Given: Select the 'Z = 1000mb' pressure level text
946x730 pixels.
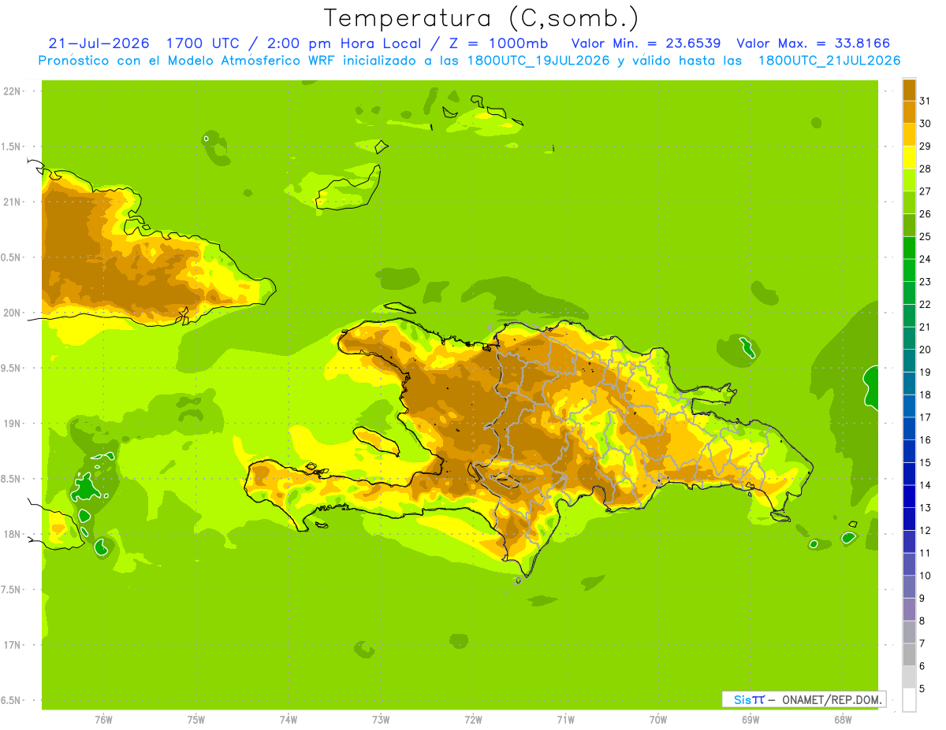Looking at the screenshot, I should [495, 43].
